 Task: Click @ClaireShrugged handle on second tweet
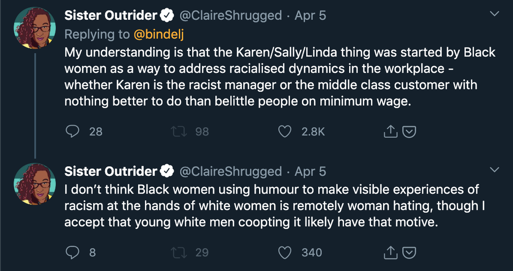(231, 172)
